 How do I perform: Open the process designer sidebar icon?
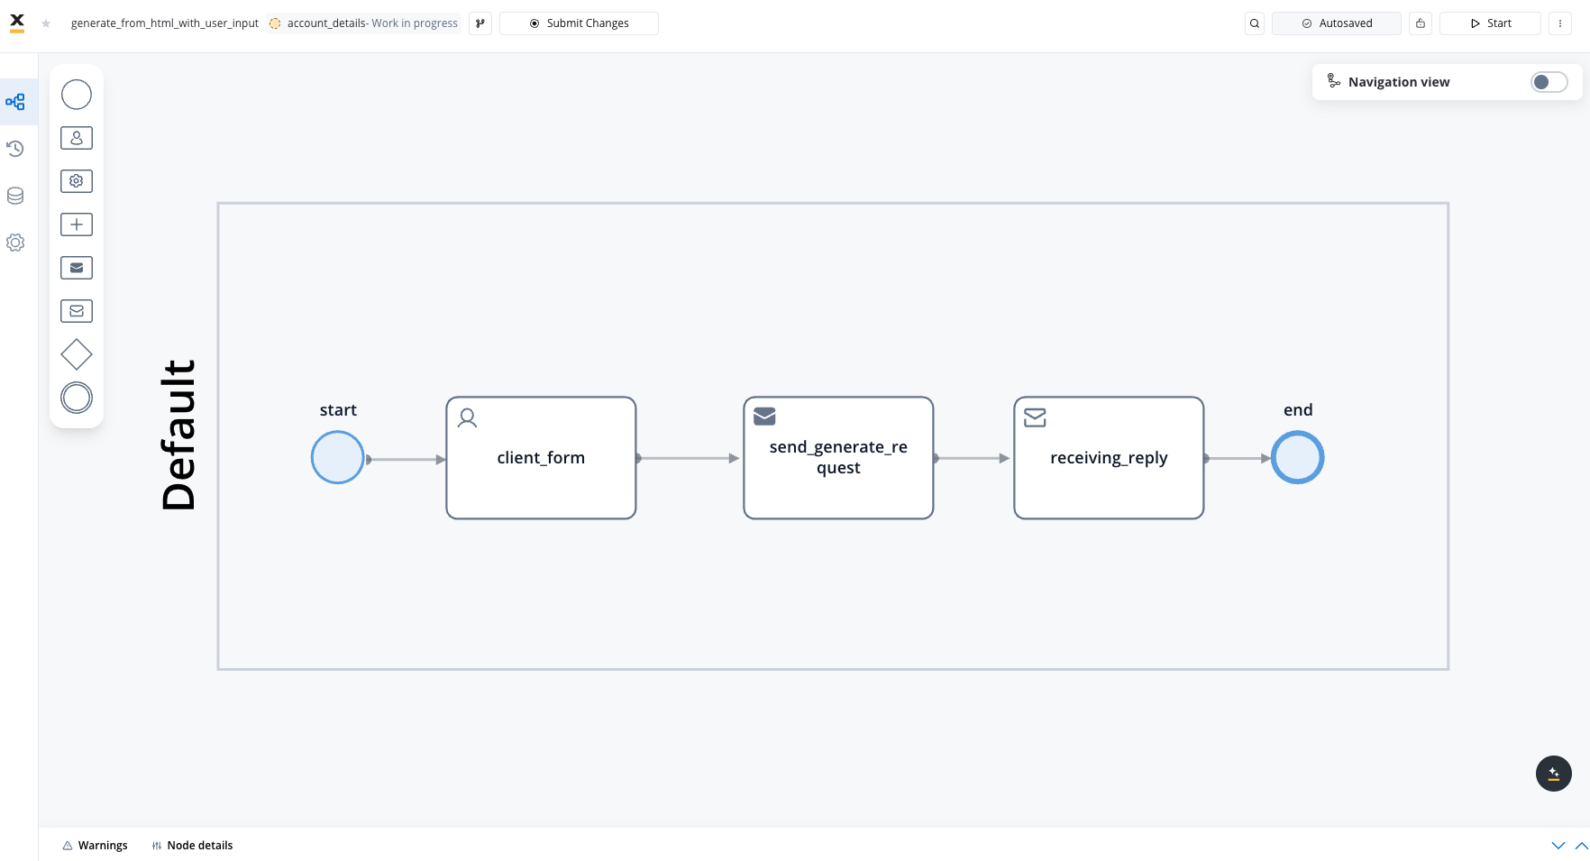point(15,102)
